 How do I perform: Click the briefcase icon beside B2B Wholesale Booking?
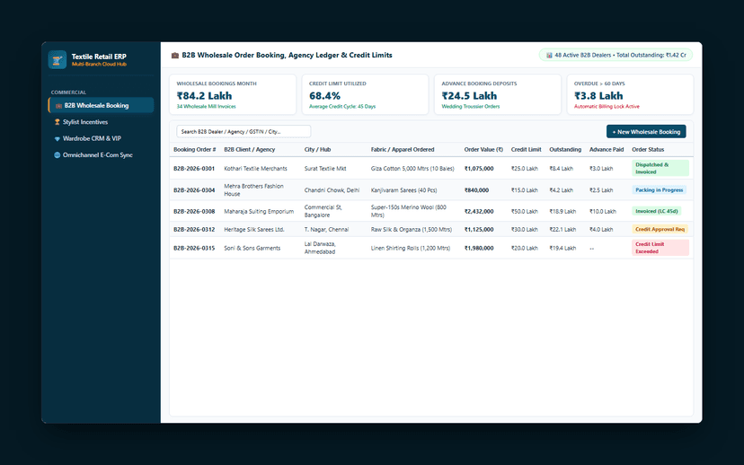pyautogui.click(x=58, y=106)
